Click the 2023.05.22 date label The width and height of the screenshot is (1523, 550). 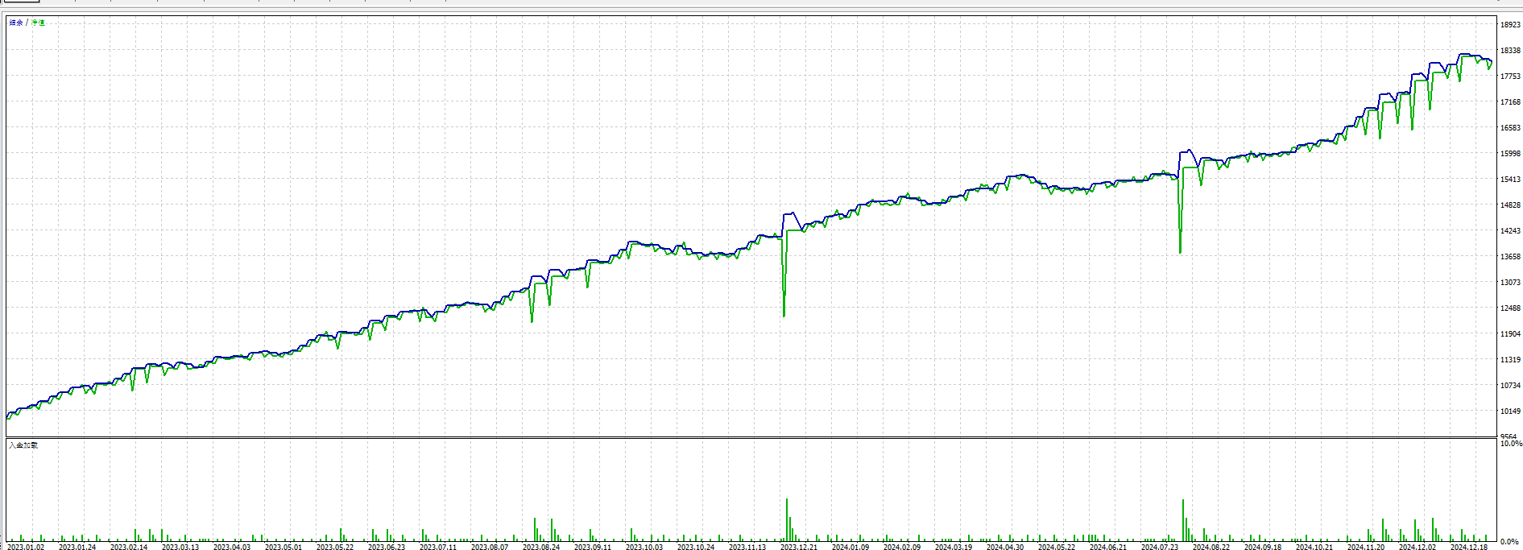point(335,547)
